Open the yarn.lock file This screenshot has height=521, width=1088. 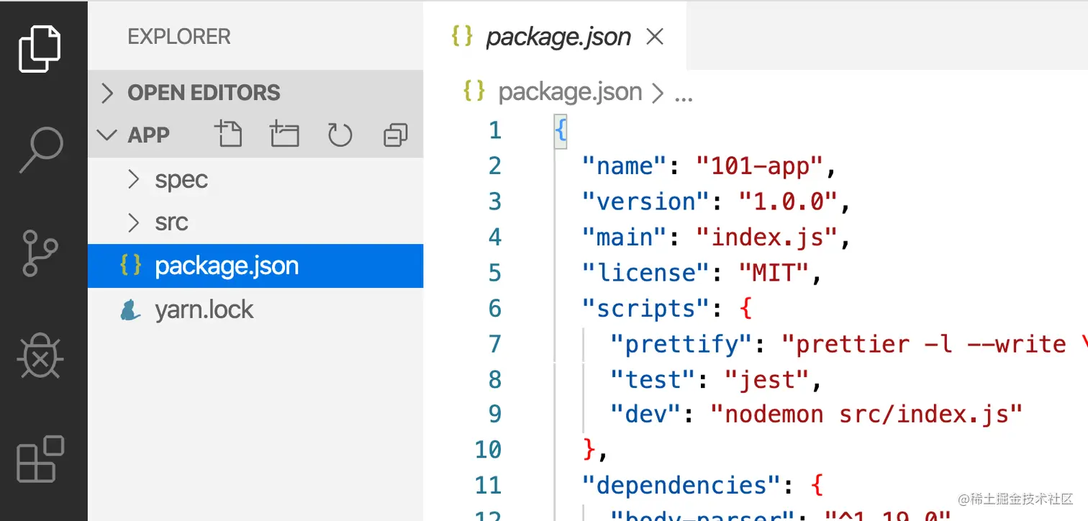pyautogui.click(x=204, y=309)
